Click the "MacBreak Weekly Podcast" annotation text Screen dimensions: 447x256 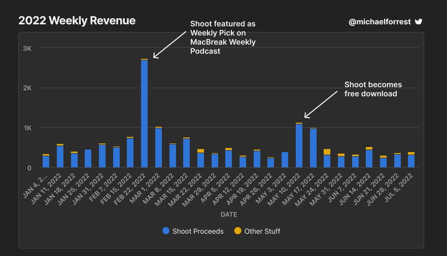coord(223,47)
